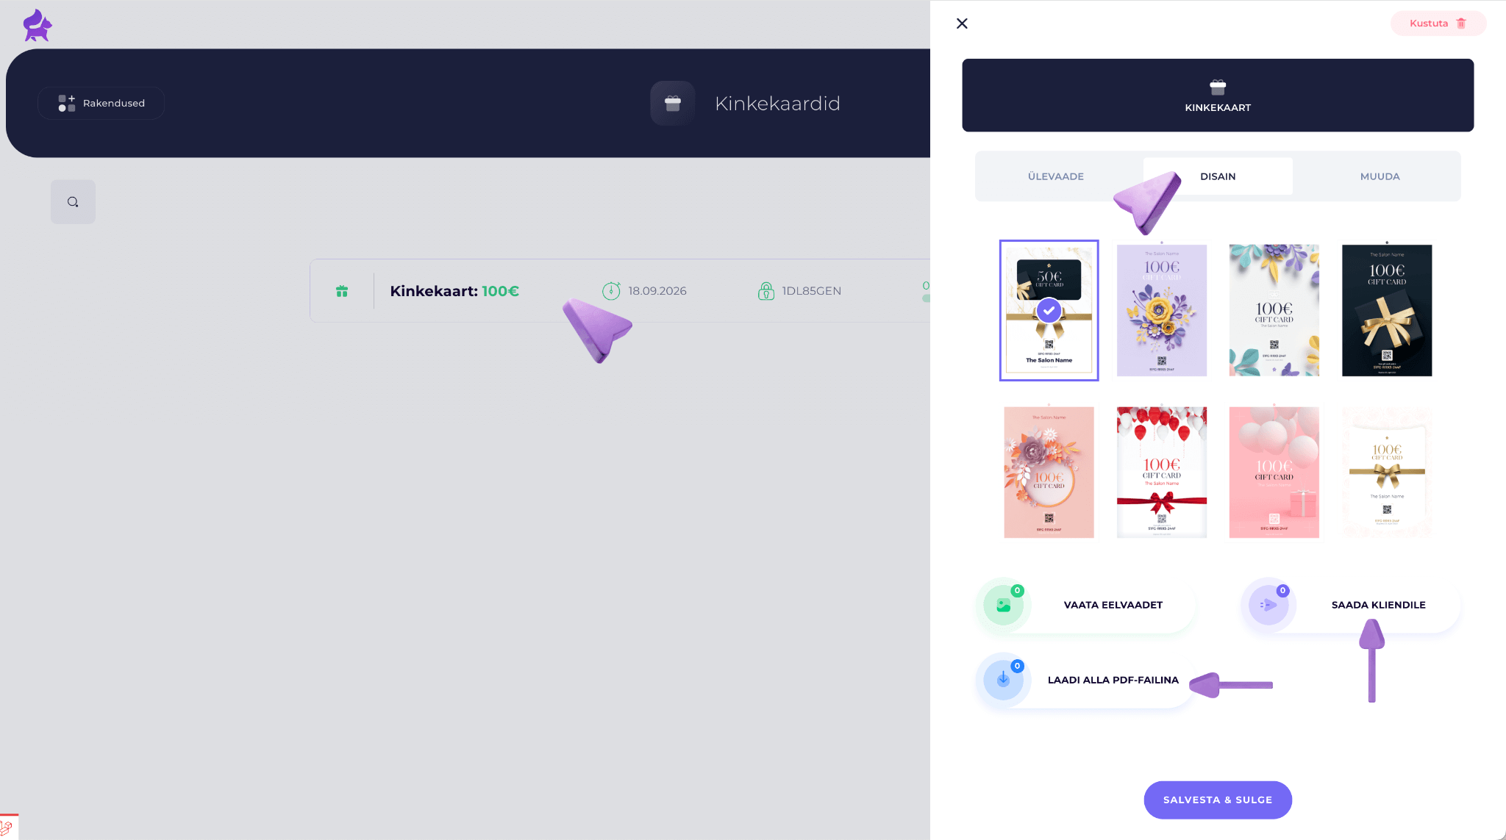Select the pink balloons gift card design

[1274, 472]
